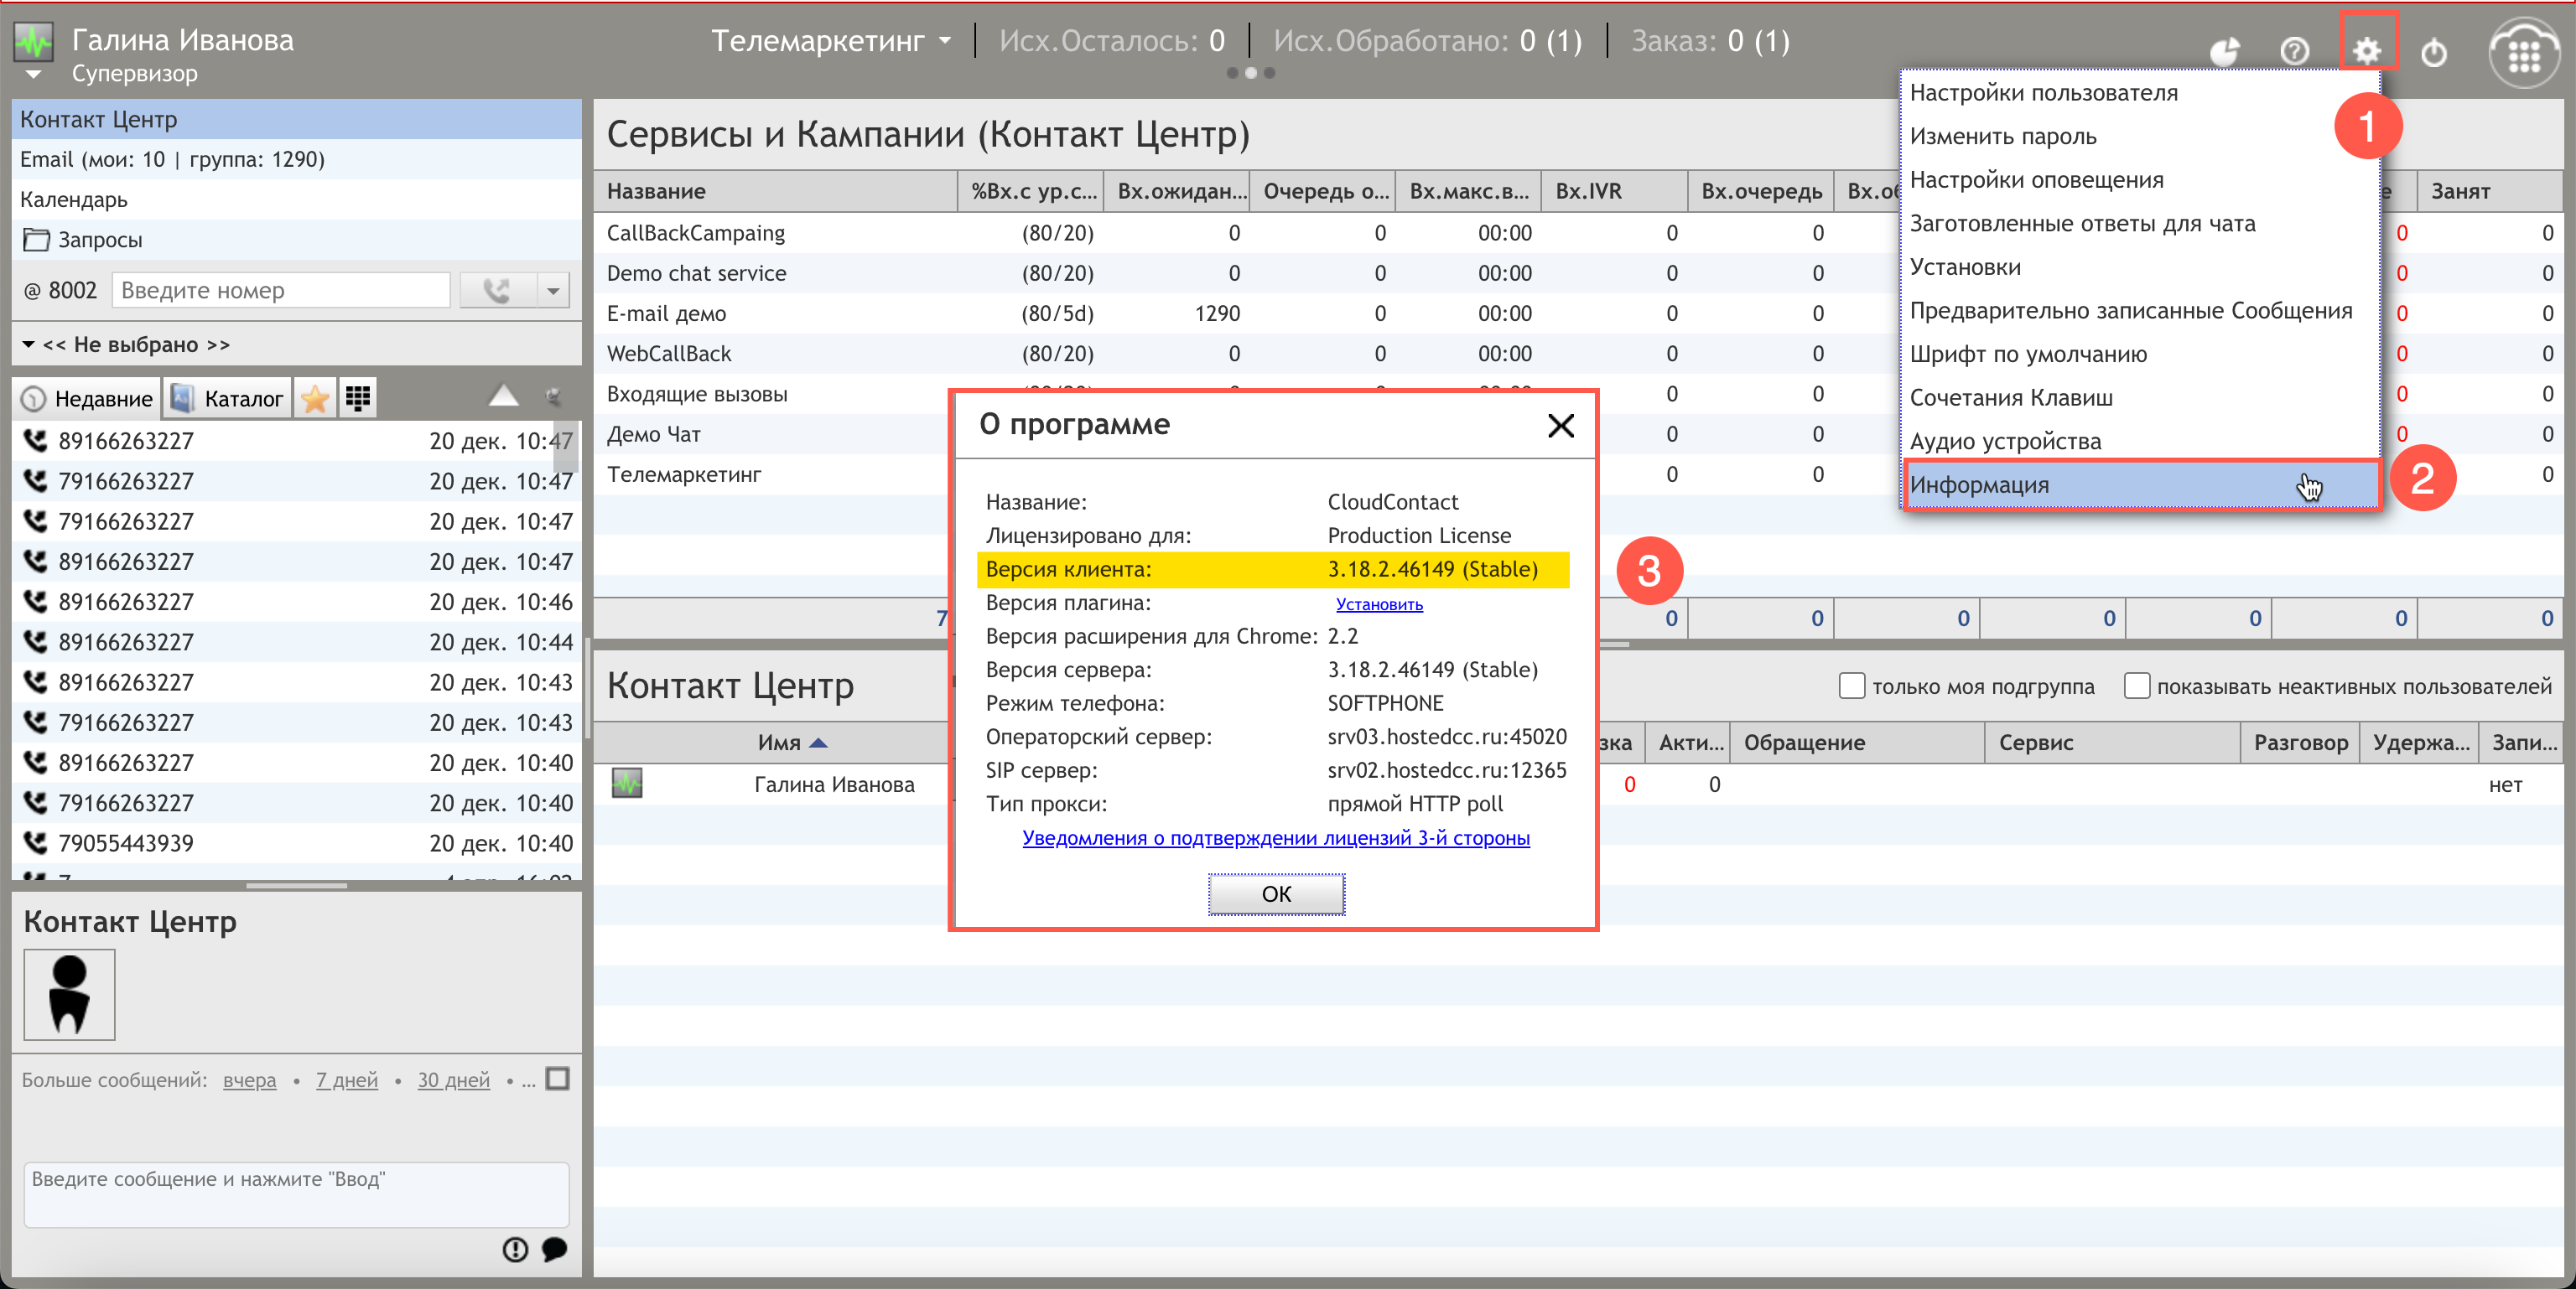
Task: Open the settings gear menu
Action: 2367,50
